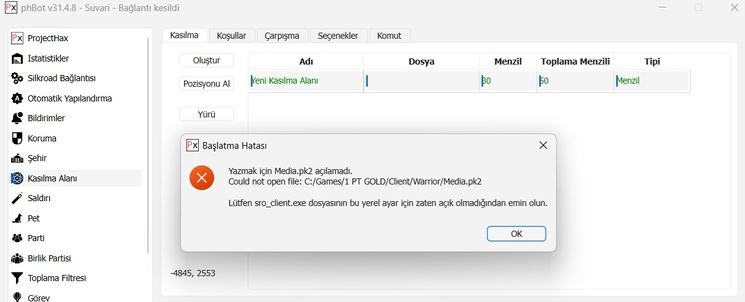Click the Oluştur button

click(x=207, y=60)
